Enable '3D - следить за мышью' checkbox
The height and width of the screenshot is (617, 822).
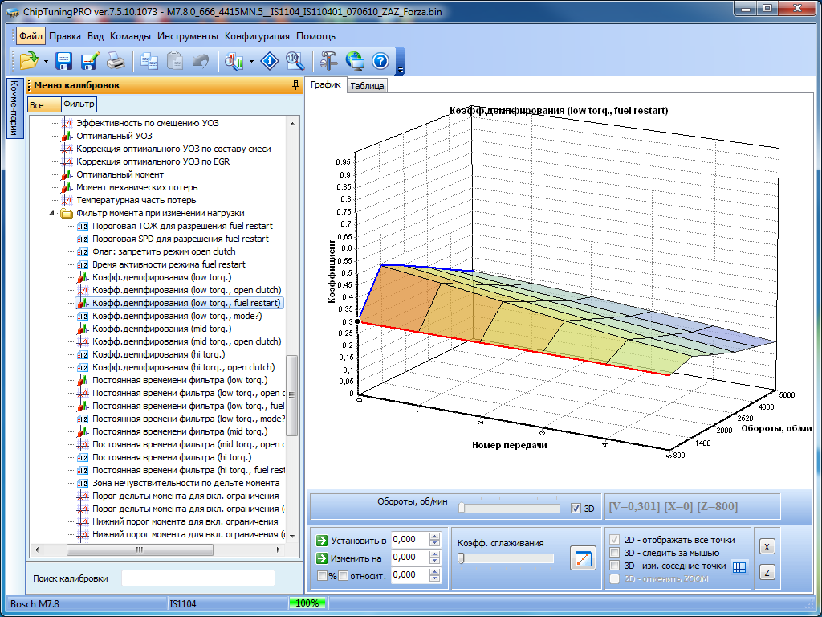point(615,553)
